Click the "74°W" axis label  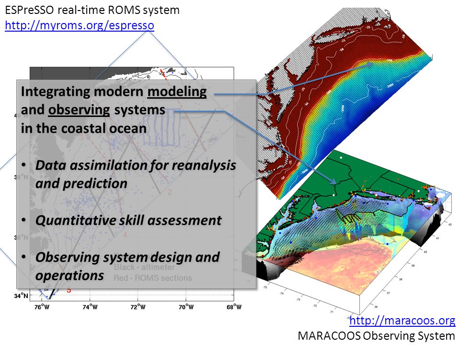pyautogui.click(x=90, y=307)
